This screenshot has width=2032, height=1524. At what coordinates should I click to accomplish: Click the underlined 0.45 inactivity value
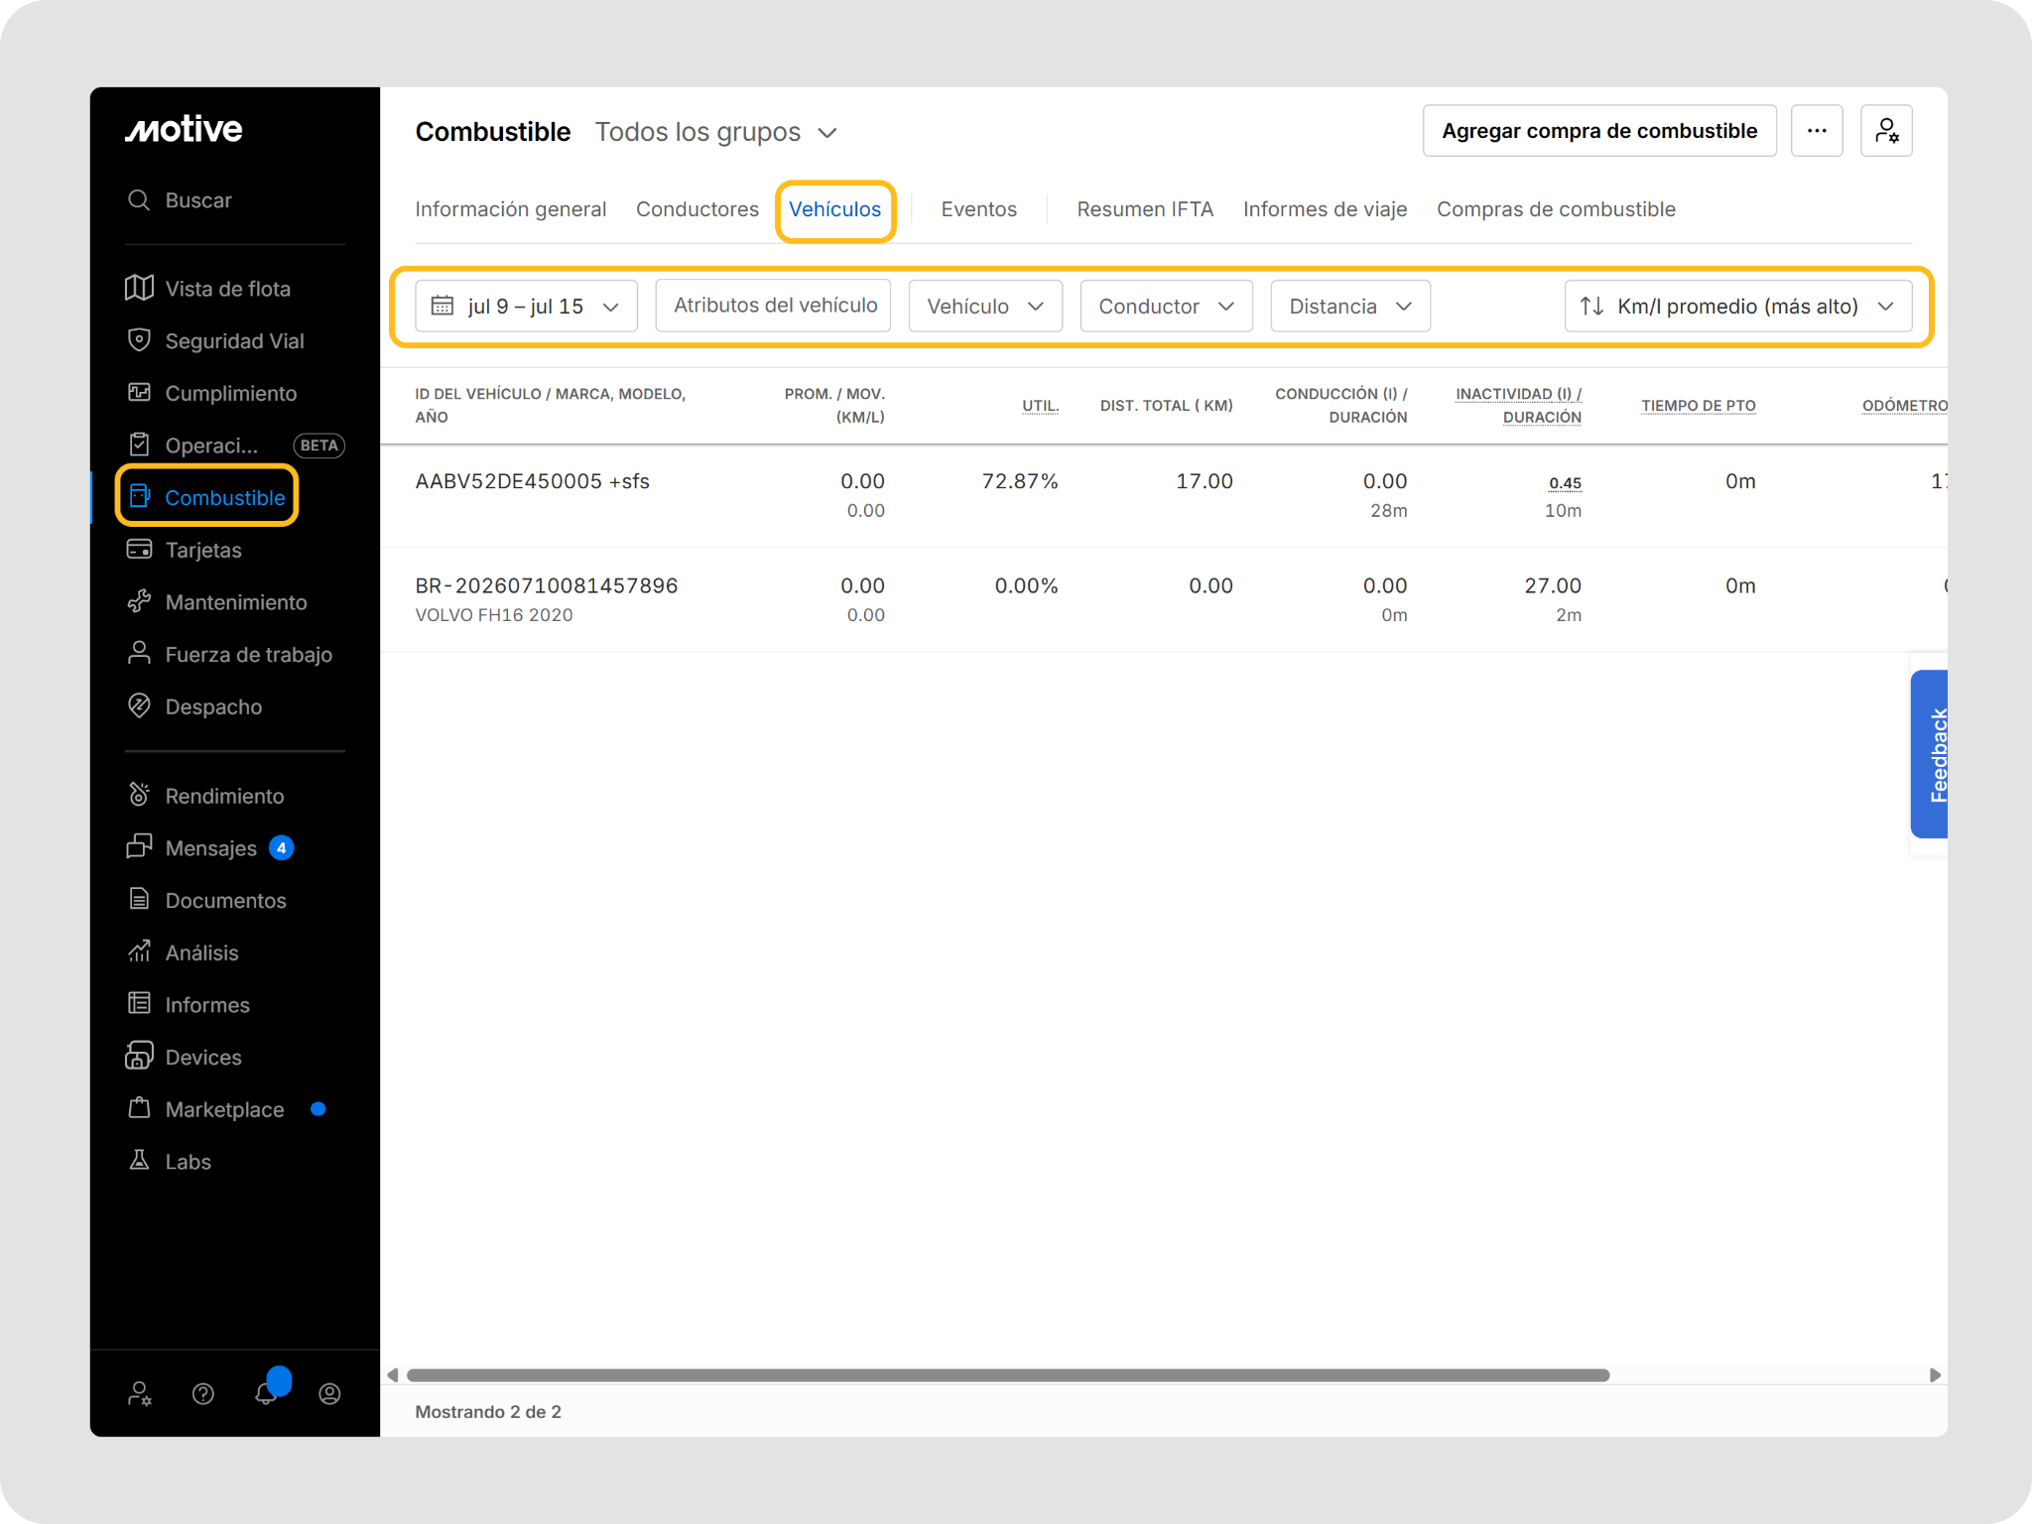[x=1565, y=483]
